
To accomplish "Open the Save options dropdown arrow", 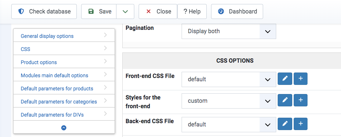I will point(125,11).
